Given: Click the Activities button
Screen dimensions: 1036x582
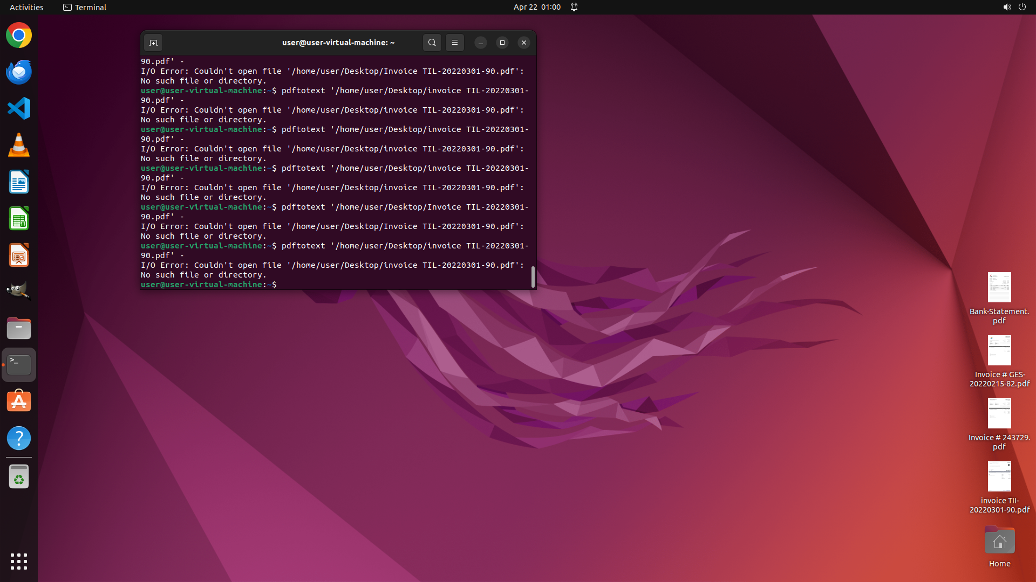Looking at the screenshot, I should point(26,7).
